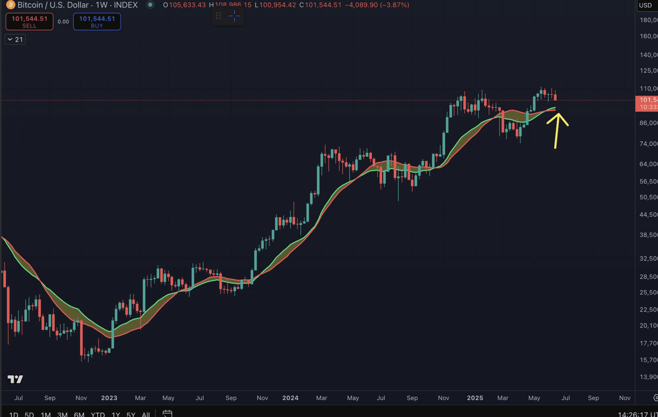Switch range to 6M
Image resolution: width=658 pixels, height=417 pixels.
pos(79,414)
